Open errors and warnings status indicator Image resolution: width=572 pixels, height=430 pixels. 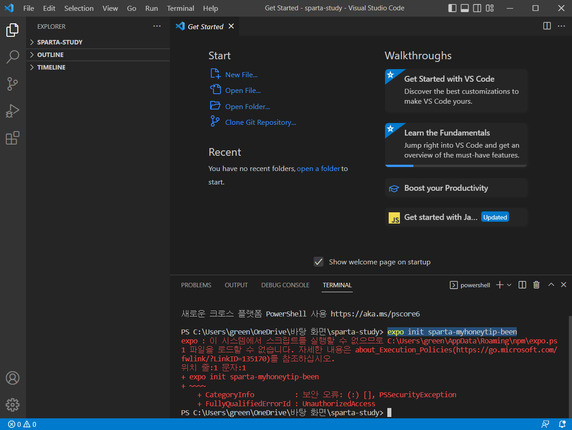tap(22, 424)
